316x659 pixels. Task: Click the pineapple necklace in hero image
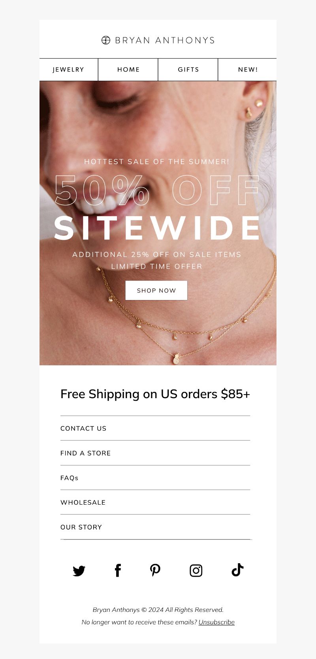click(x=175, y=359)
